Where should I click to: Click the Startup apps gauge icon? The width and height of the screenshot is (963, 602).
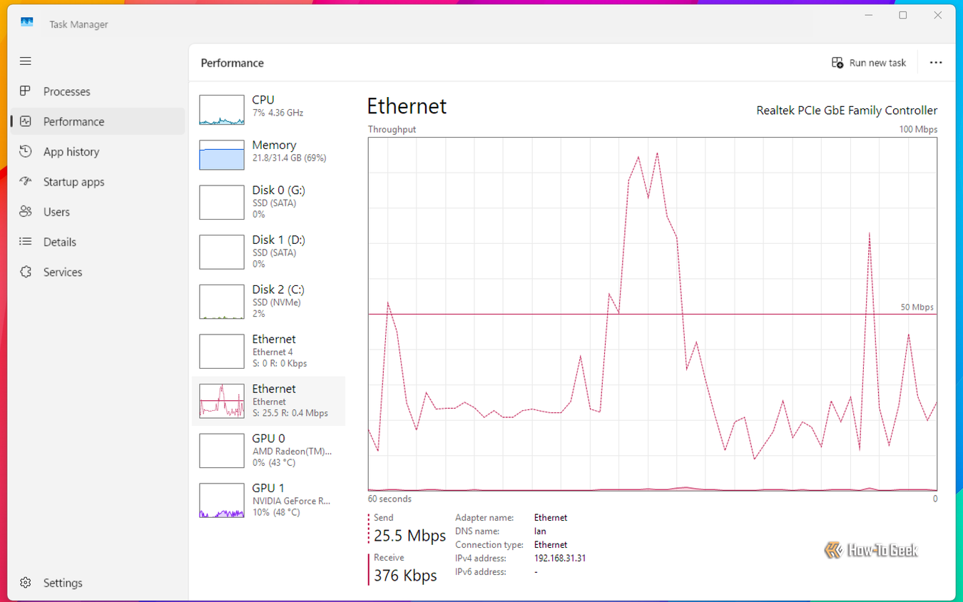click(x=26, y=181)
